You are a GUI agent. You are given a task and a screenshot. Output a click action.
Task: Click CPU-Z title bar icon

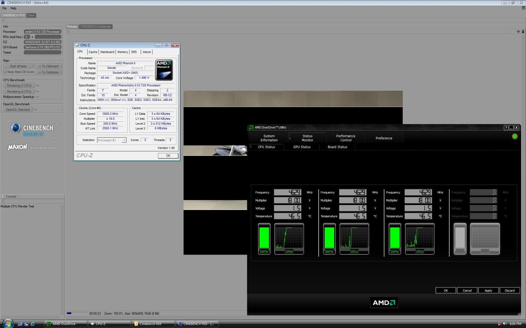coord(77,45)
